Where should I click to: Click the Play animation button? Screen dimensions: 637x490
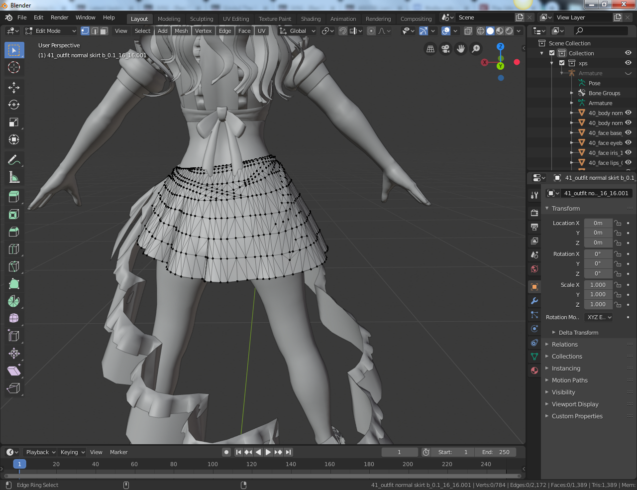coord(268,452)
